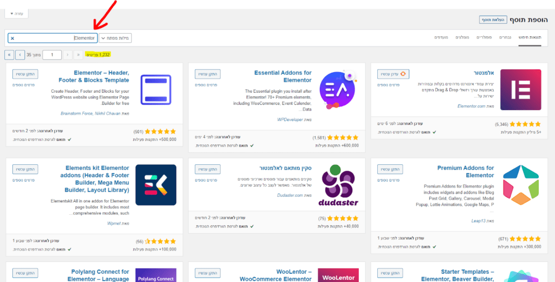This screenshot has width=555, height=282.
Task: Open more details for Elementor plugin
Action: (x=388, y=85)
